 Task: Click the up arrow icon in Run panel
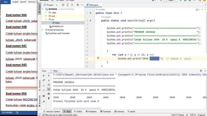click(49, 76)
